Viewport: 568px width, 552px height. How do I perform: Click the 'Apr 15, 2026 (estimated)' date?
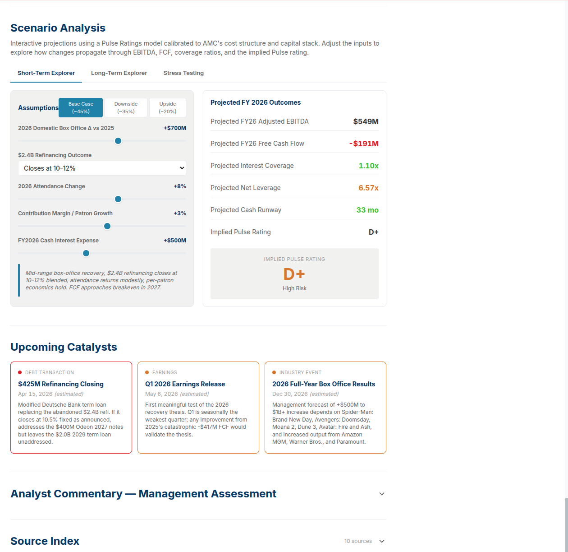pyautogui.click(x=50, y=394)
